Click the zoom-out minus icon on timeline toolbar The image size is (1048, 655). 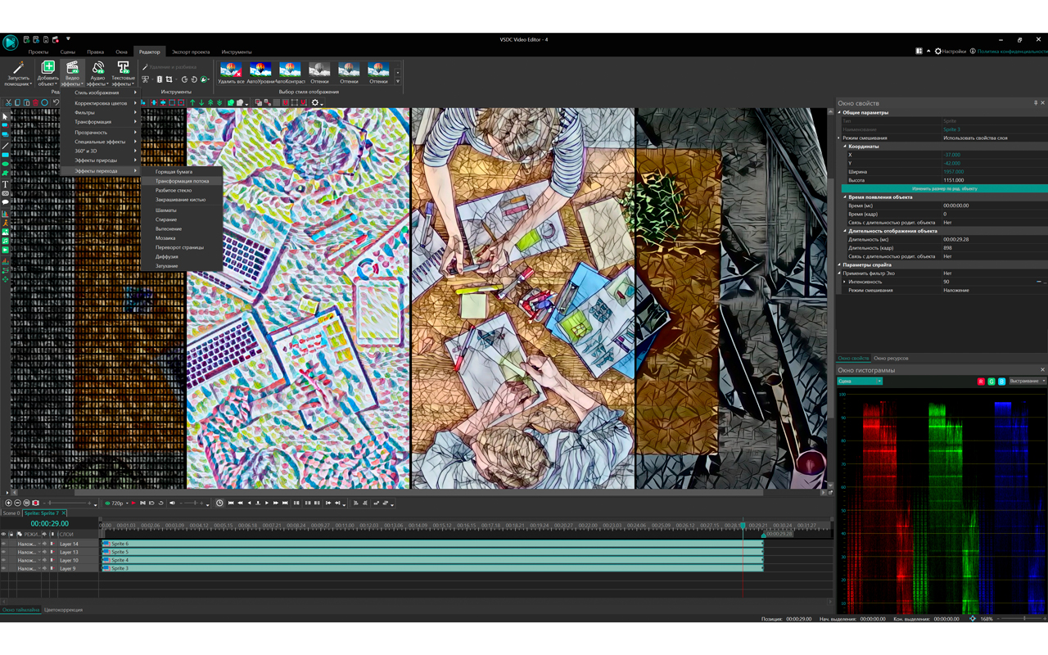click(18, 503)
